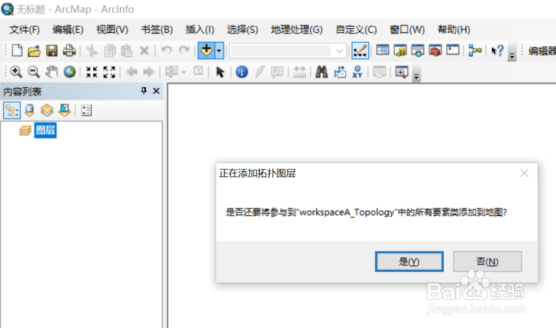Click the Create Viewer Window icon

(402, 72)
